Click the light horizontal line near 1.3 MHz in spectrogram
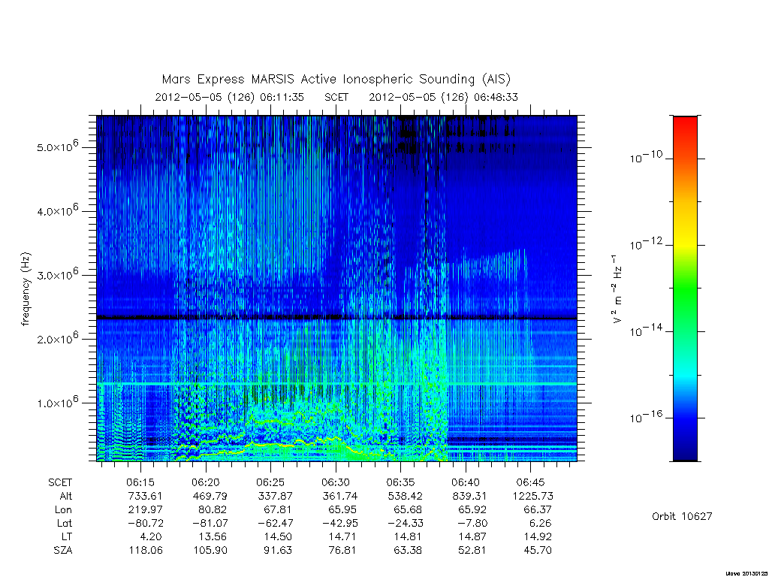Image resolution: width=769 pixels, height=577 pixels. tap(336, 384)
